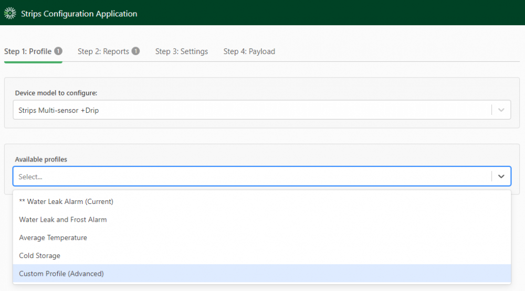Click the badge on Step 1: Profile
525x291 pixels.
point(58,51)
